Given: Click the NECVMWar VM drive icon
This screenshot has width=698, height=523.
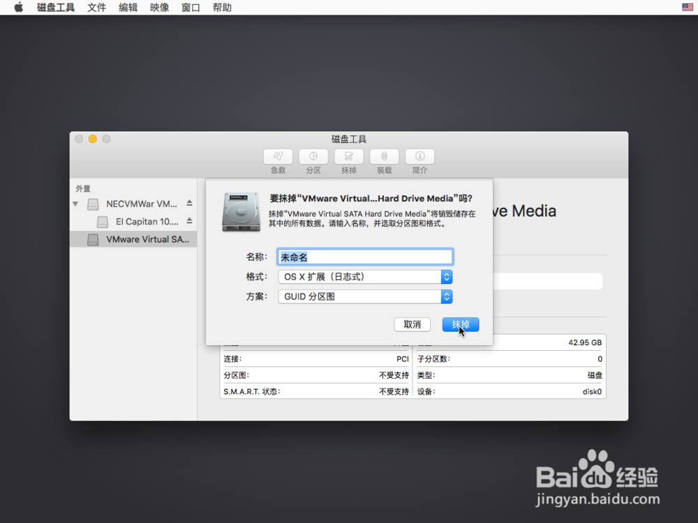Looking at the screenshot, I should pos(93,204).
